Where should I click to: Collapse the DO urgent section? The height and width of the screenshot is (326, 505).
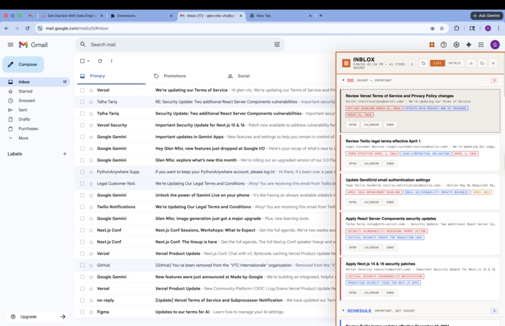pos(343,80)
